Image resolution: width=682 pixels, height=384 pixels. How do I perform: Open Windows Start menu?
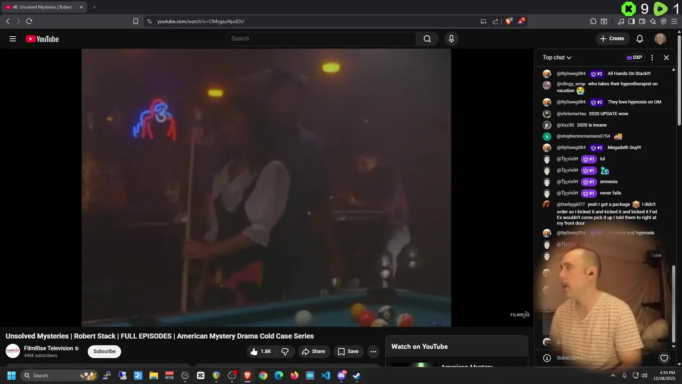tap(11, 375)
